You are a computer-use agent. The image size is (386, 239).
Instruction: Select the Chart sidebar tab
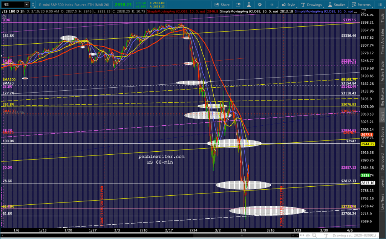pyautogui.click(x=382, y=116)
